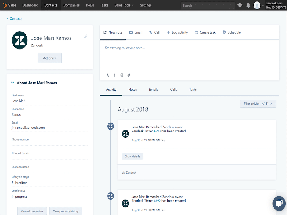This screenshot has width=287, height=215.
Task: Click Show details on ticket #693
Action: click(x=132, y=156)
